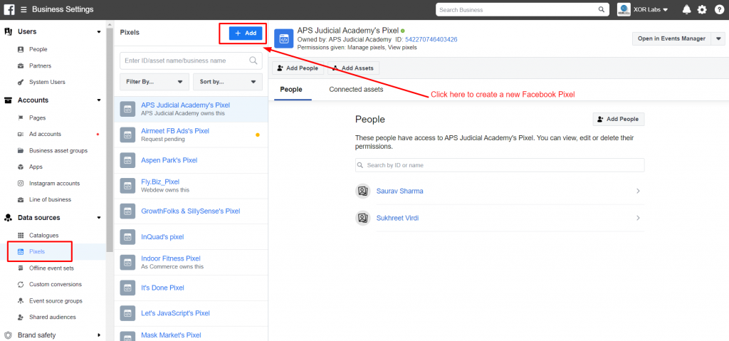The image size is (729, 341).
Task: Open Partners in the sidebar
Action: point(40,65)
